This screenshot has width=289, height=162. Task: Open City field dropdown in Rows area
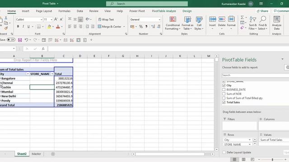point(250,140)
